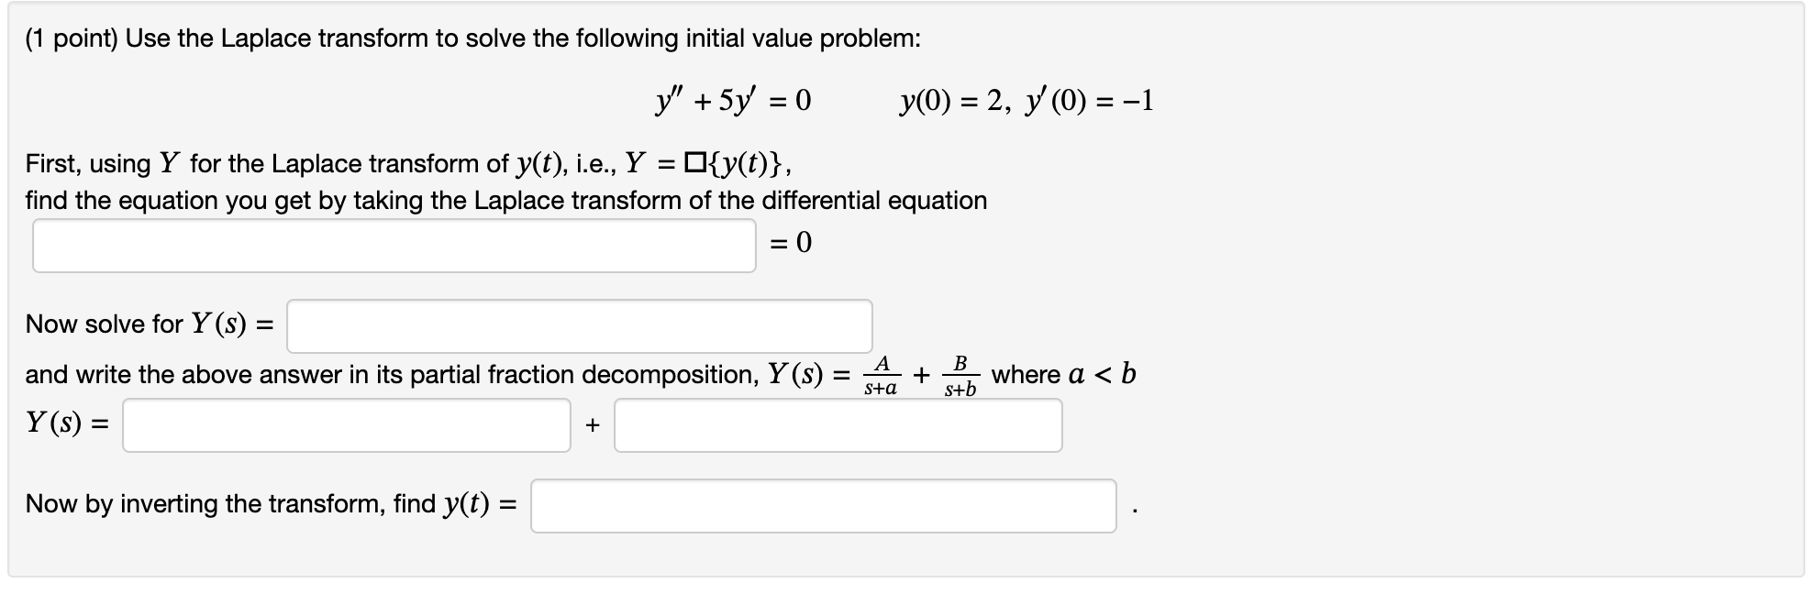
Task: Click the '= 0' label beside first input
Action: click(791, 243)
